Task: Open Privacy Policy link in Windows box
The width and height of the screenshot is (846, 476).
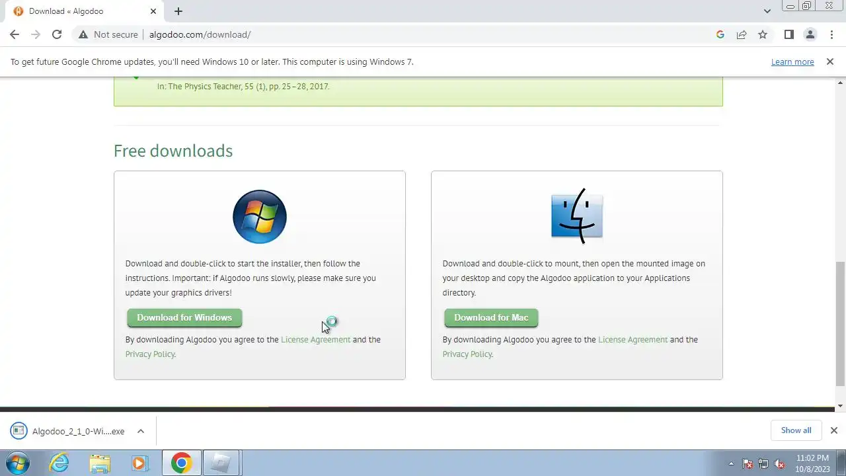Action: coord(150,354)
